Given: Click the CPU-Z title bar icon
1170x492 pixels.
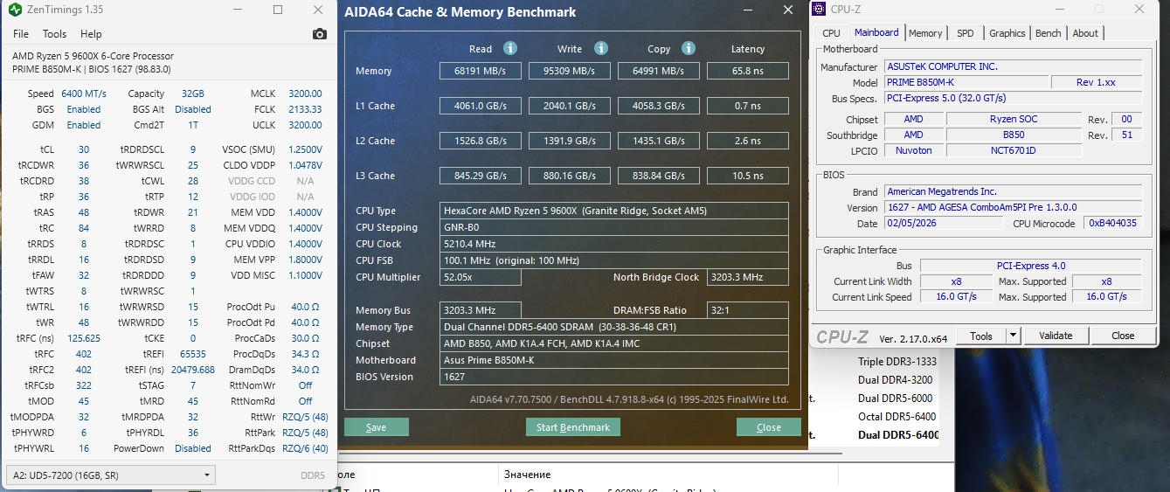Looking at the screenshot, I should [818, 10].
